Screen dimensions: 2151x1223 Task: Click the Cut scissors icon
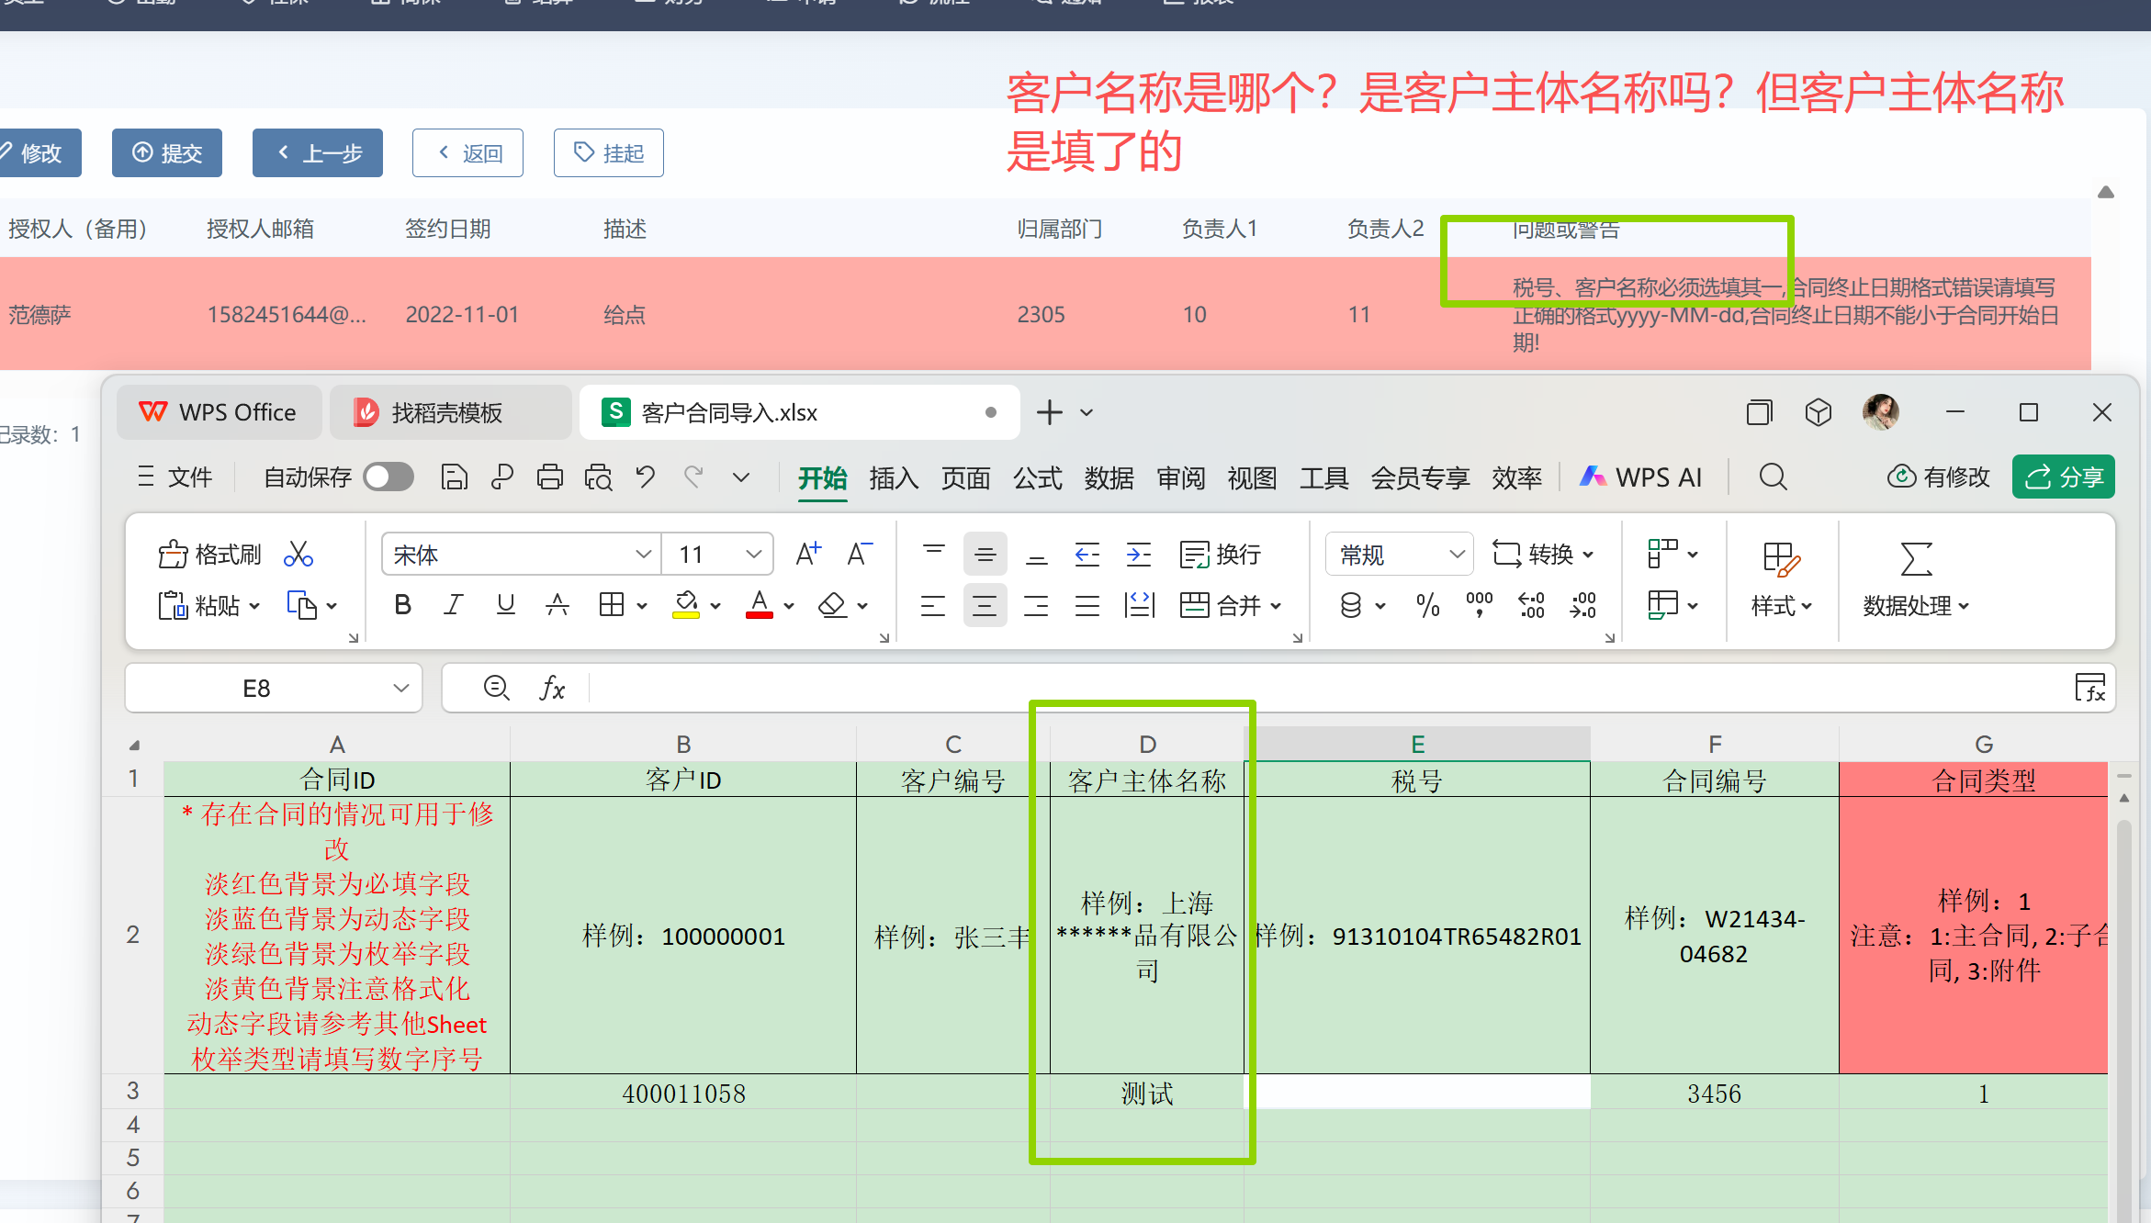298,554
